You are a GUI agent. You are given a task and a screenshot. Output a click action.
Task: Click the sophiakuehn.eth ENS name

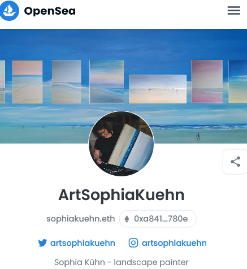[x=81, y=219]
